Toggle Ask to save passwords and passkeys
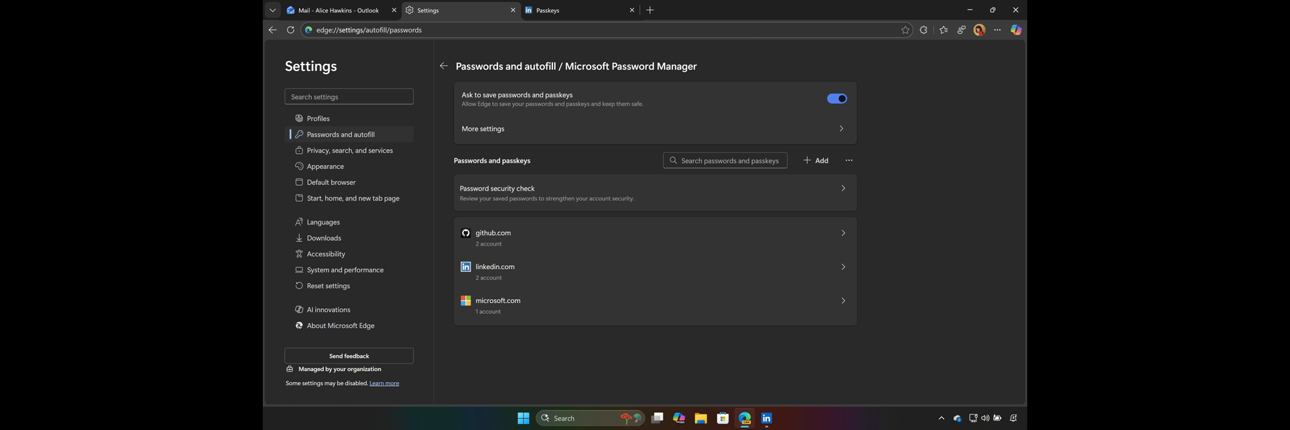The image size is (1290, 430). pos(837,99)
